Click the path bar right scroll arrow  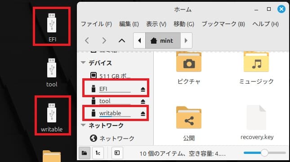[186, 40]
